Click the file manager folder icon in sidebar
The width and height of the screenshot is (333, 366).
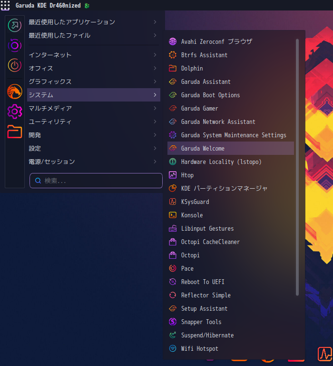(15, 132)
